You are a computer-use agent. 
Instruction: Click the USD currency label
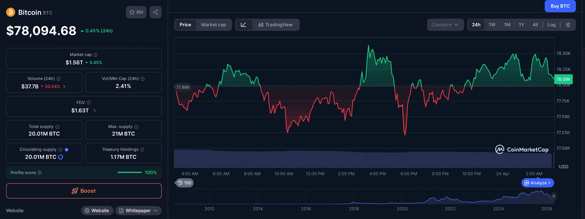563,167
